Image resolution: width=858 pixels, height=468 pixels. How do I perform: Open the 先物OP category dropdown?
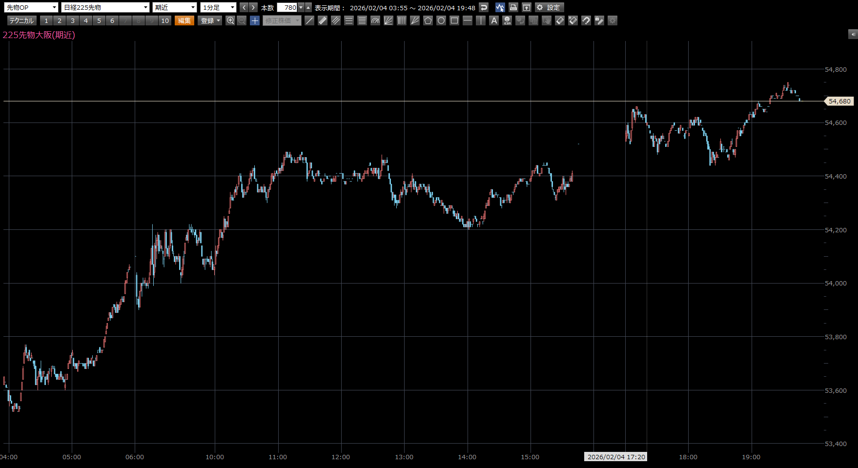click(32, 7)
